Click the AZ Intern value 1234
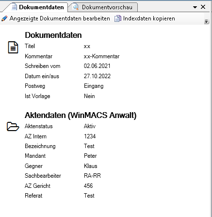212x217 pixels. click(90, 136)
